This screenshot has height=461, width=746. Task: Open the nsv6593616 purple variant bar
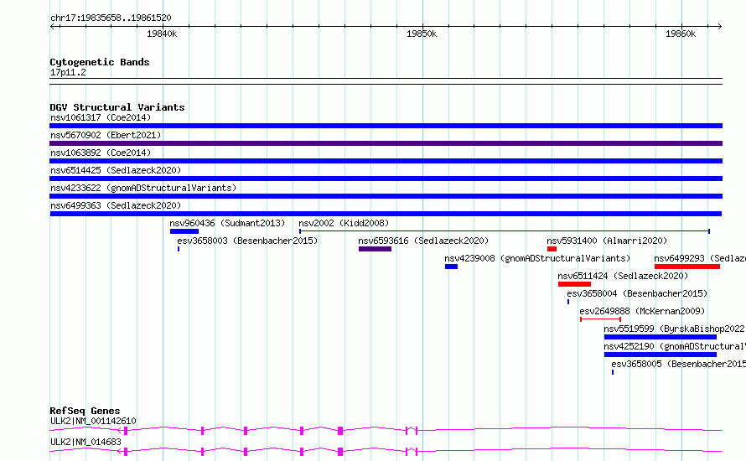[375, 249]
